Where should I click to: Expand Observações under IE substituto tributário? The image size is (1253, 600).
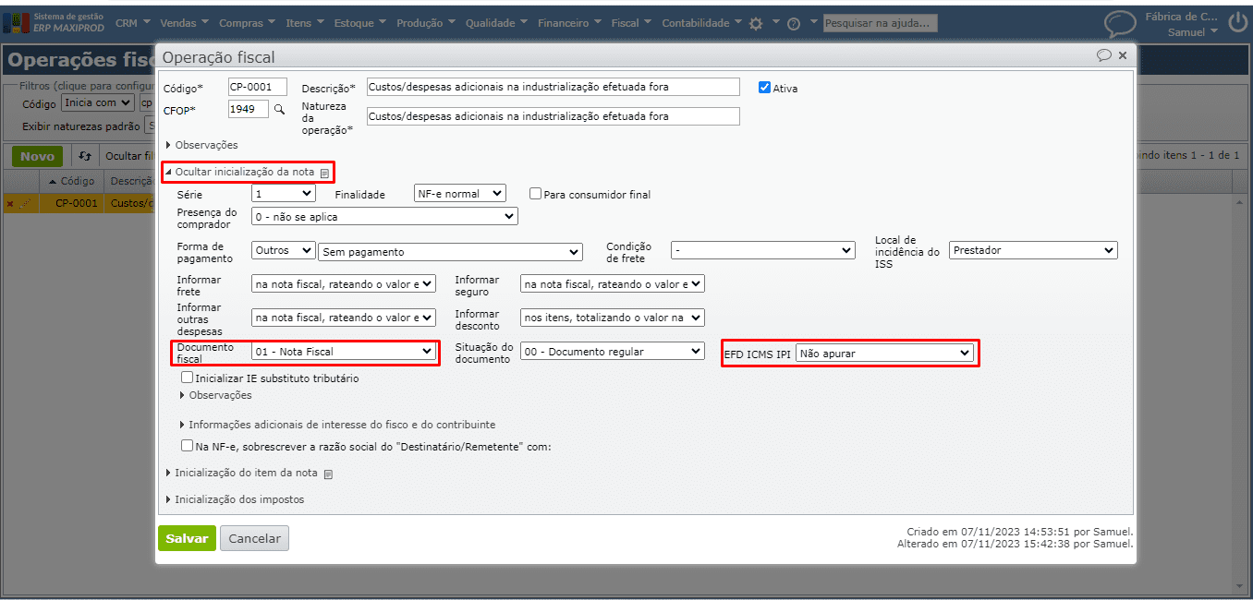point(215,395)
